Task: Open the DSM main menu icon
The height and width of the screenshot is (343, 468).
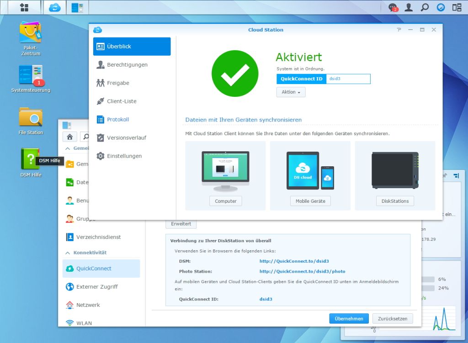Action: (x=24, y=7)
